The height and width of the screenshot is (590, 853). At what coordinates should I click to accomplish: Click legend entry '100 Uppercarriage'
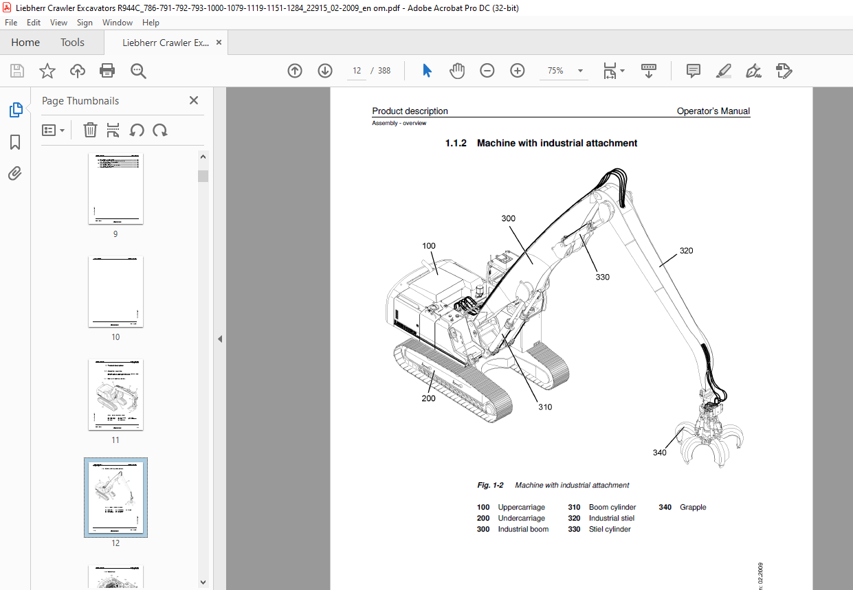point(511,508)
